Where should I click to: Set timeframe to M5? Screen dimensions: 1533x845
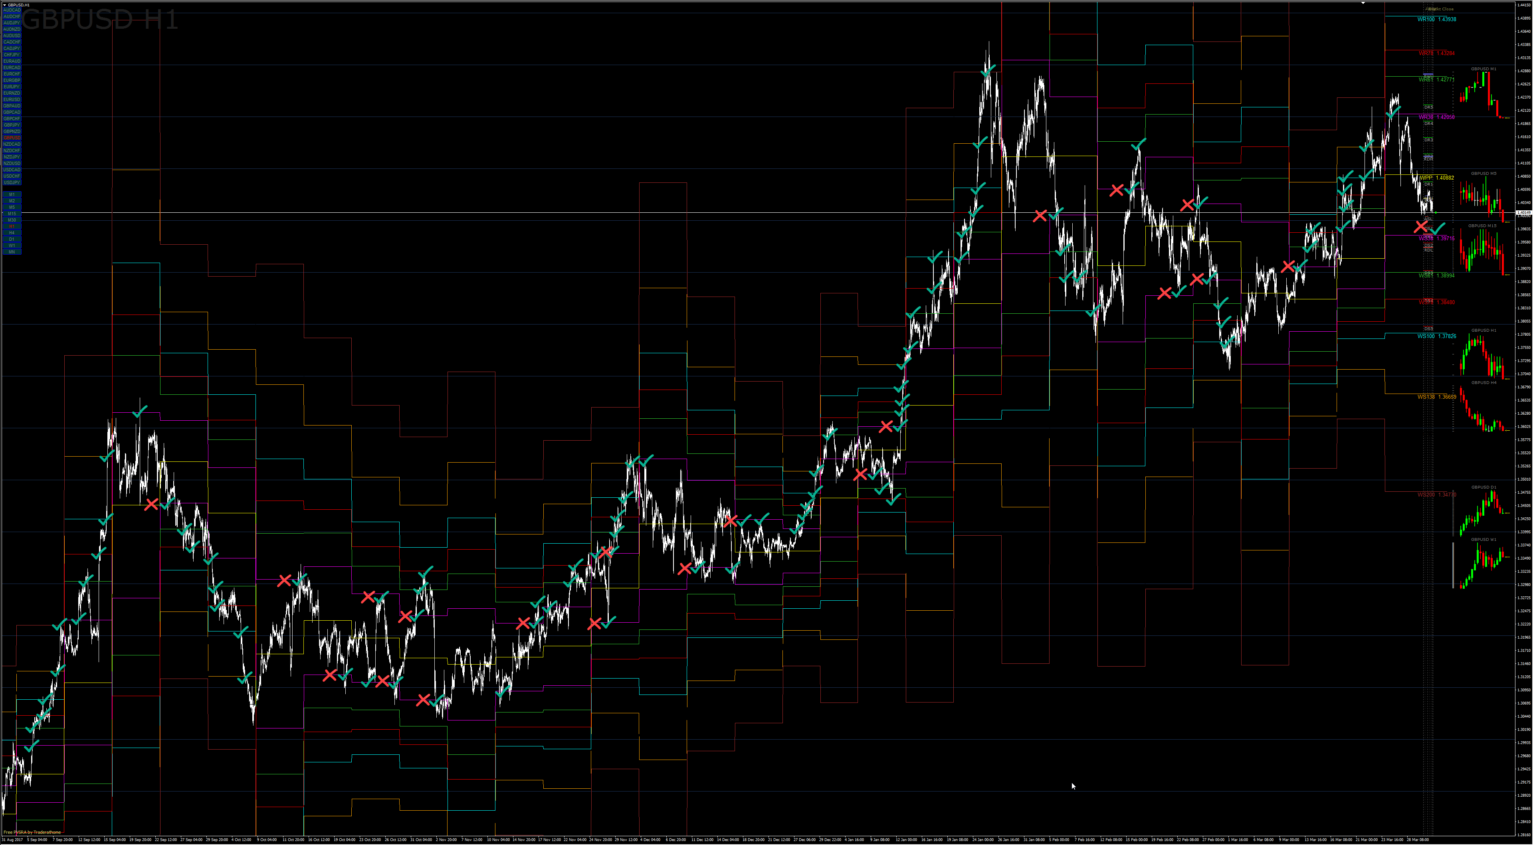pyautogui.click(x=12, y=208)
